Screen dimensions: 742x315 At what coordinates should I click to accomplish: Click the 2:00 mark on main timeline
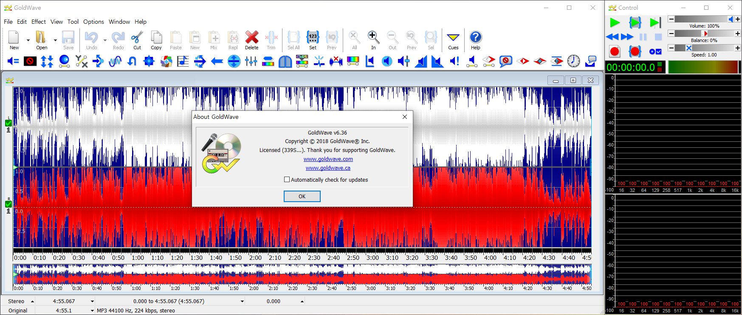tap(255, 258)
